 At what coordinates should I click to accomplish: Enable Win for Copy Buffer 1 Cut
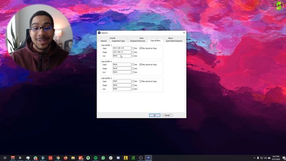[x=133, y=56]
